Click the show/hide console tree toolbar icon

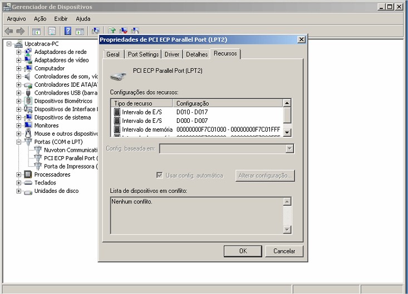point(37,31)
